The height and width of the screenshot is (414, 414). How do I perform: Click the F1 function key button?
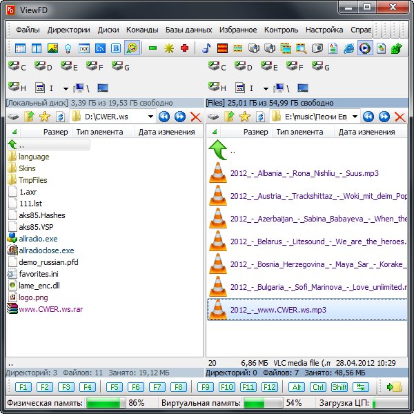23,387
